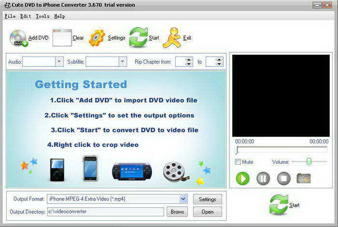Close the converter window
The height and width of the screenshot is (227, 338).
pos(327,5)
